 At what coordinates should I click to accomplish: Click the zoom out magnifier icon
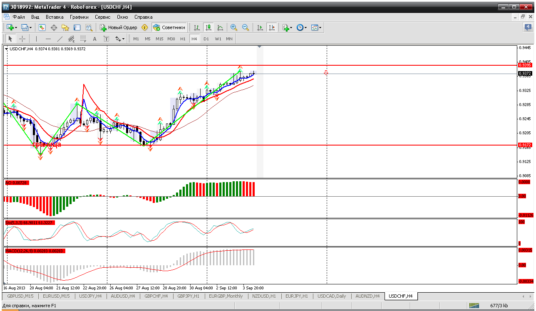(246, 27)
